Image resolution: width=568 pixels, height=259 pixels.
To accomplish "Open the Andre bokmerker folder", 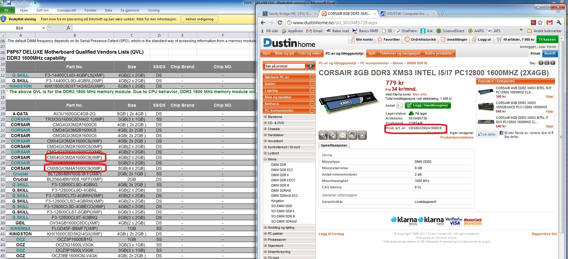I will coord(544,31).
